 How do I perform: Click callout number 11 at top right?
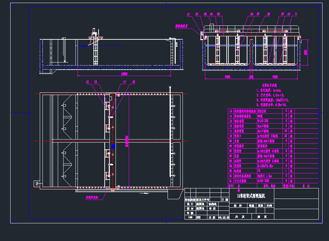296,14
